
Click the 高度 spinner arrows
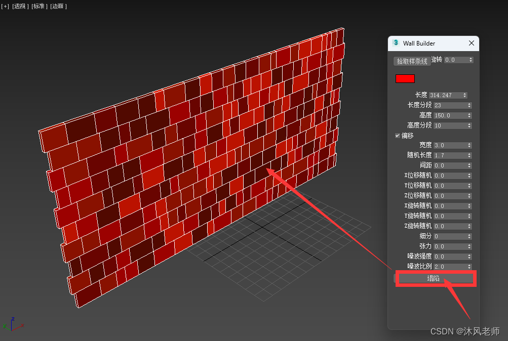pyautogui.click(x=470, y=115)
